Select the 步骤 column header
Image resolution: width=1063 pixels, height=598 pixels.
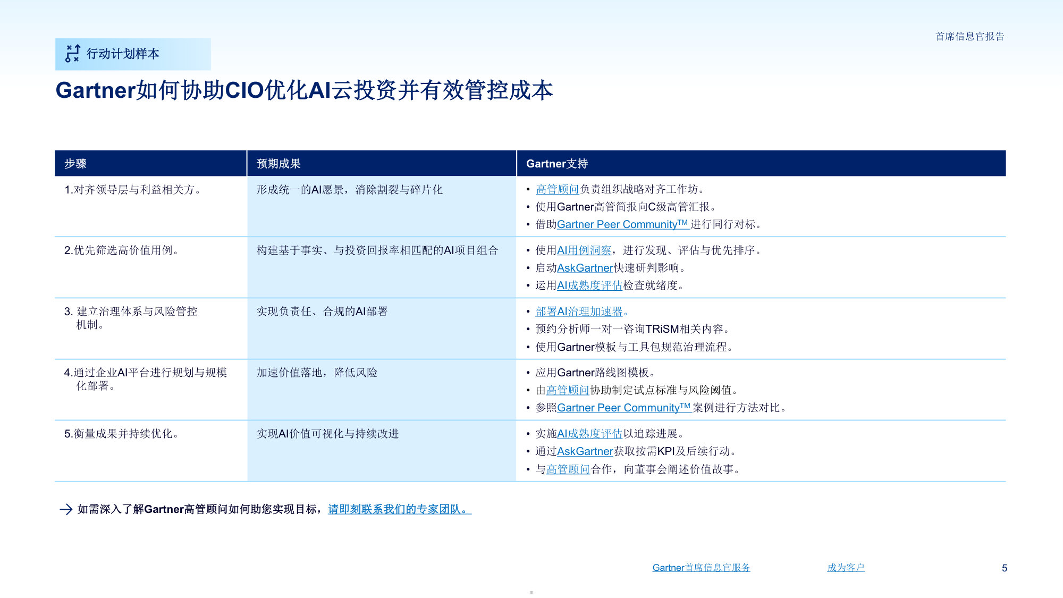[150, 163]
